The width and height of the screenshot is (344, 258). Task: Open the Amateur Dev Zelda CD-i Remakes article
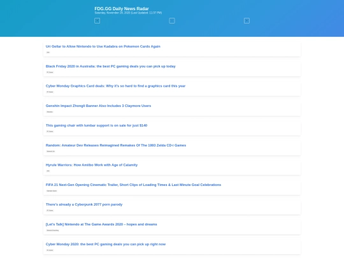116,145
